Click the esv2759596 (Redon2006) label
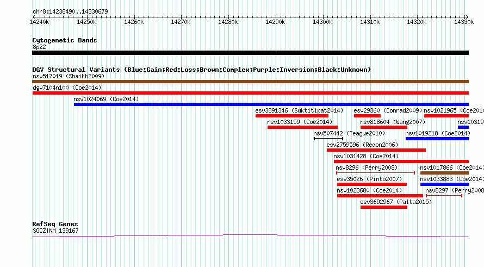484x267 pixels. (x=362, y=145)
